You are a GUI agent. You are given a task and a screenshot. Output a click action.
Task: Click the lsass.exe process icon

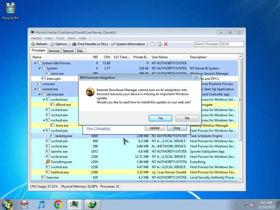click(x=43, y=177)
